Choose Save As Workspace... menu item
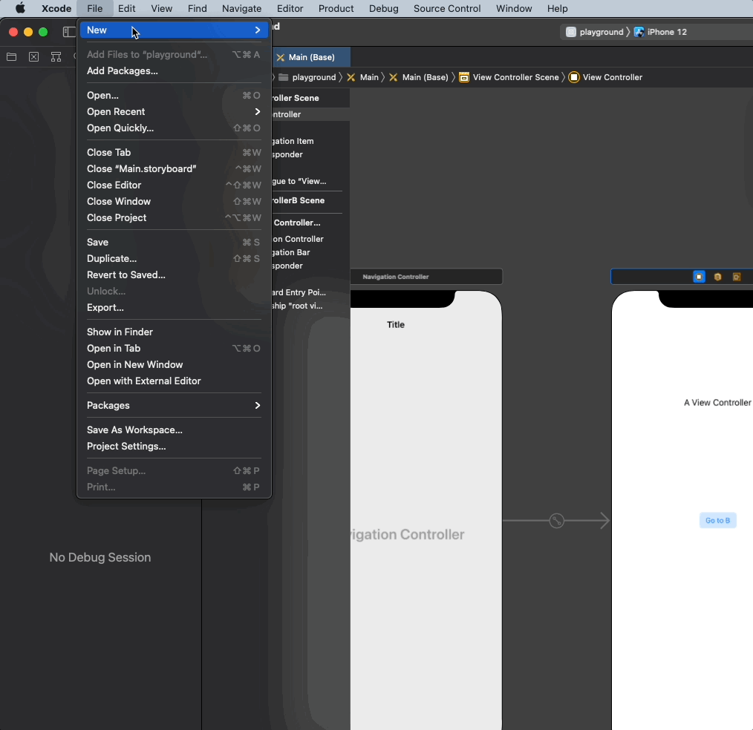This screenshot has height=730, width=753. pyautogui.click(x=174, y=430)
